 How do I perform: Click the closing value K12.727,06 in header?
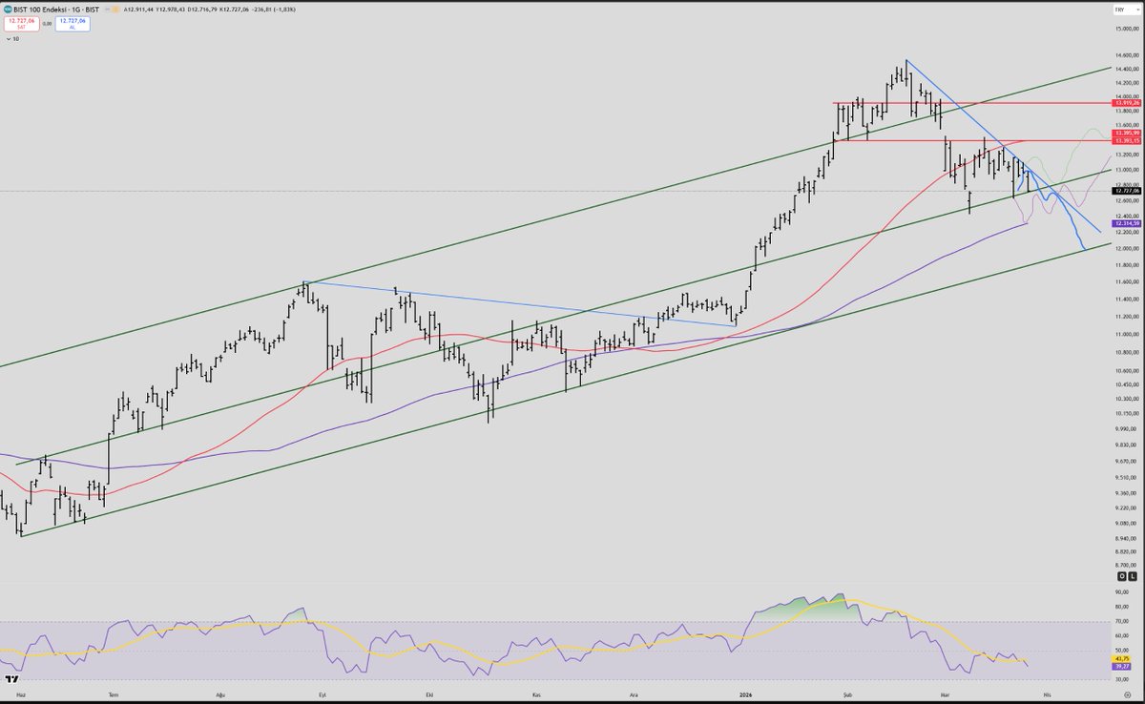(x=234, y=10)
